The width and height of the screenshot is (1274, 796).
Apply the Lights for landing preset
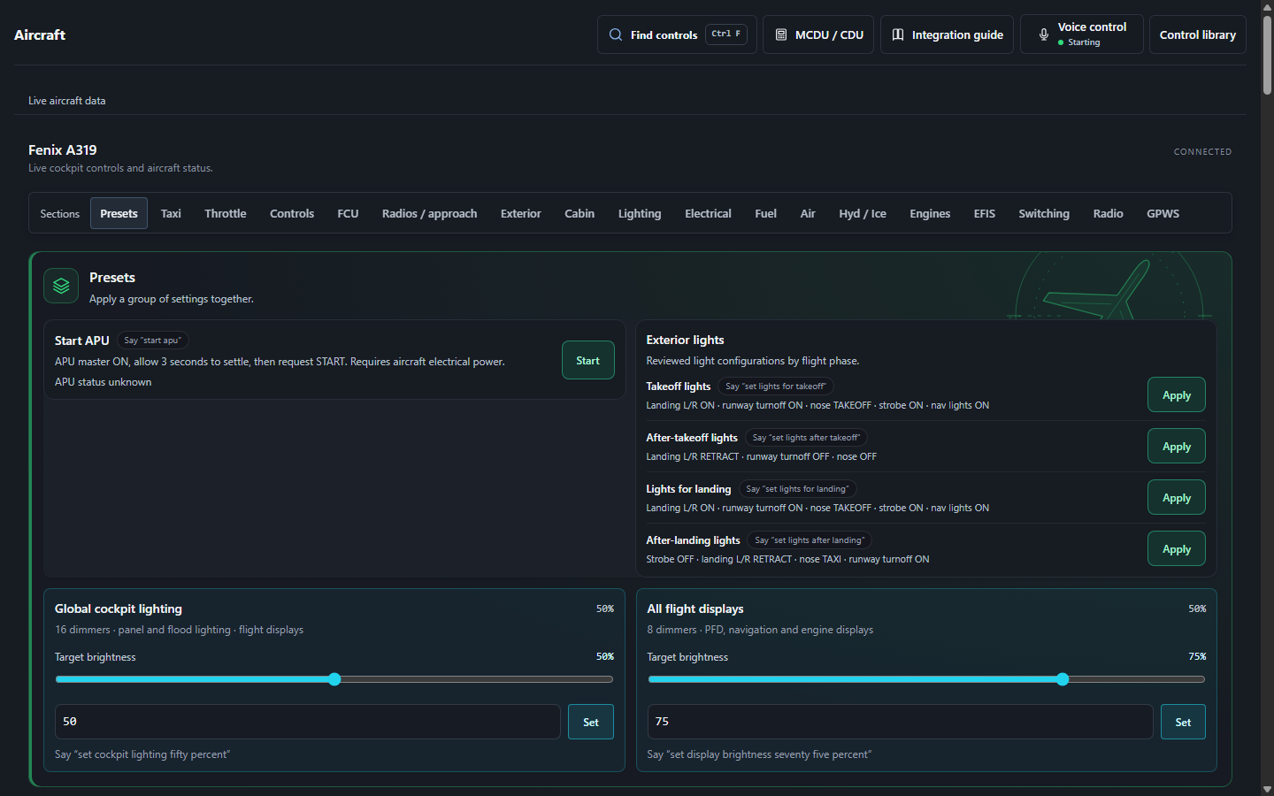[x=1177, y=497]
